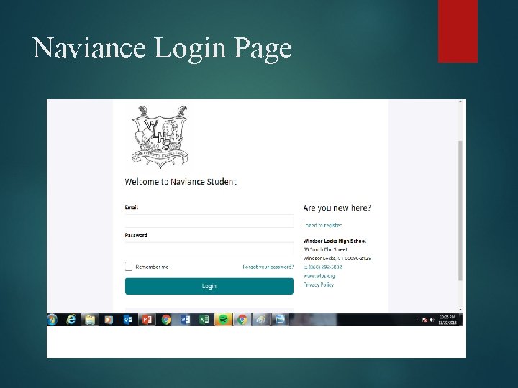Open File Explorer folder icon in taskbar
The width and height of the screenshot is (518, 388).
[90, 319]
